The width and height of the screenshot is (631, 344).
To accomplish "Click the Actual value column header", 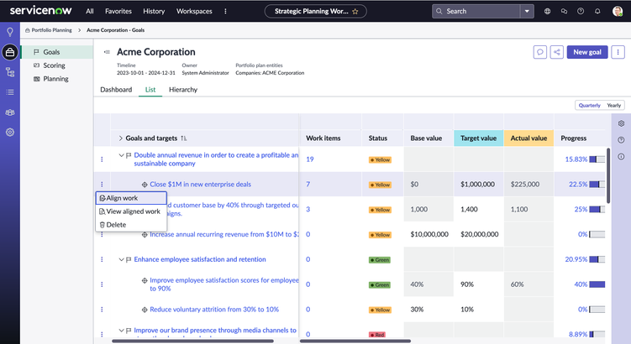I will click(x=528, y=138).
